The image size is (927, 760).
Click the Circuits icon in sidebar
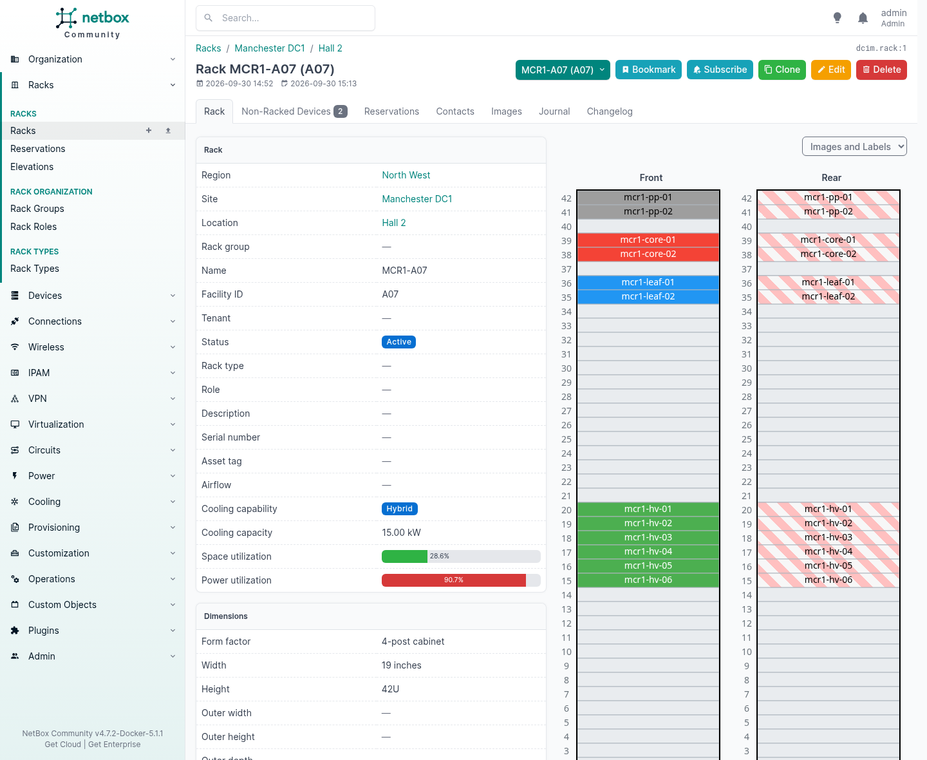point(15,450)
